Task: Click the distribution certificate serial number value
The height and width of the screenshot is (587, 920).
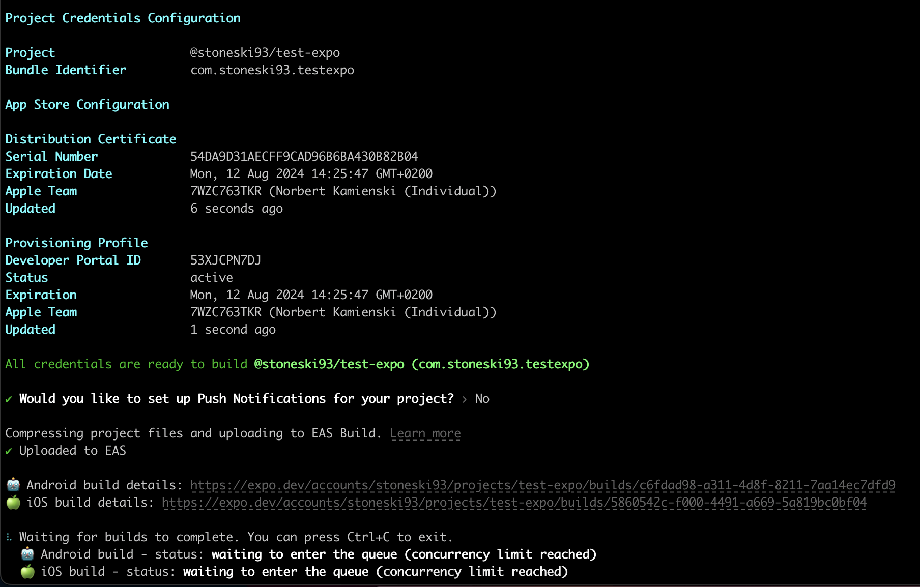Action: [304, 156]
